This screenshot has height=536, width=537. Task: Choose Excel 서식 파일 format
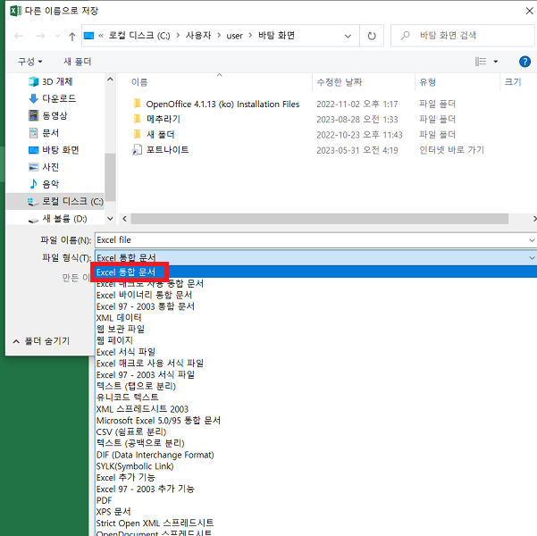point(126,352)
